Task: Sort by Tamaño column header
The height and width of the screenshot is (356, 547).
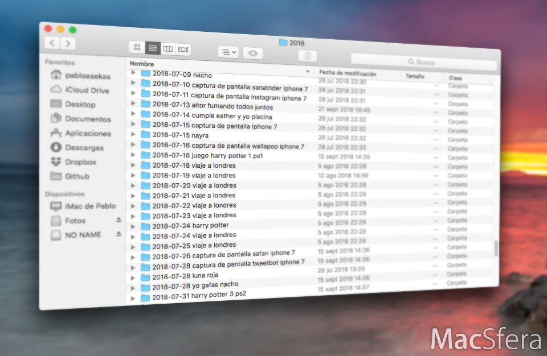Action: coord(415,76)
